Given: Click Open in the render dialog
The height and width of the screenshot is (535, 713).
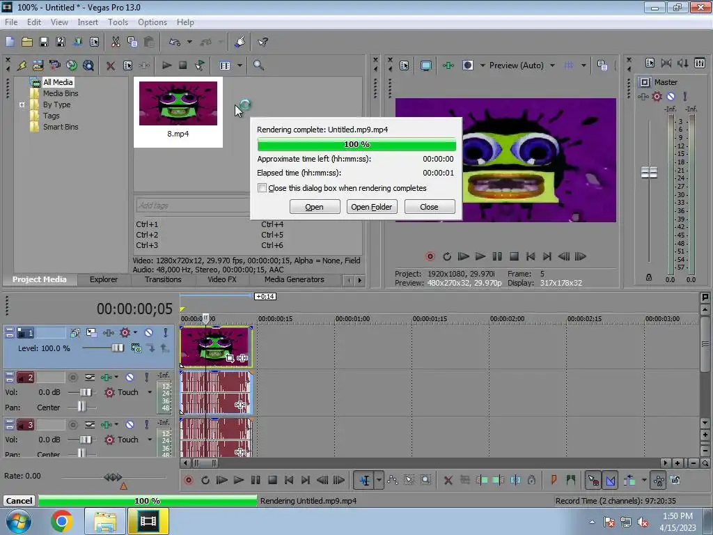Looking at the screenshot, I should point(315,206).
